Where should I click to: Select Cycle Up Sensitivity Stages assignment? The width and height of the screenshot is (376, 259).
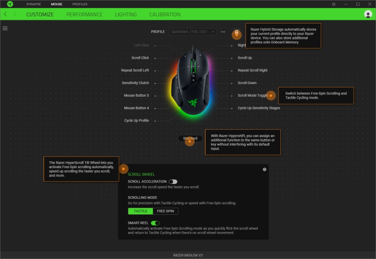point(259,108)
